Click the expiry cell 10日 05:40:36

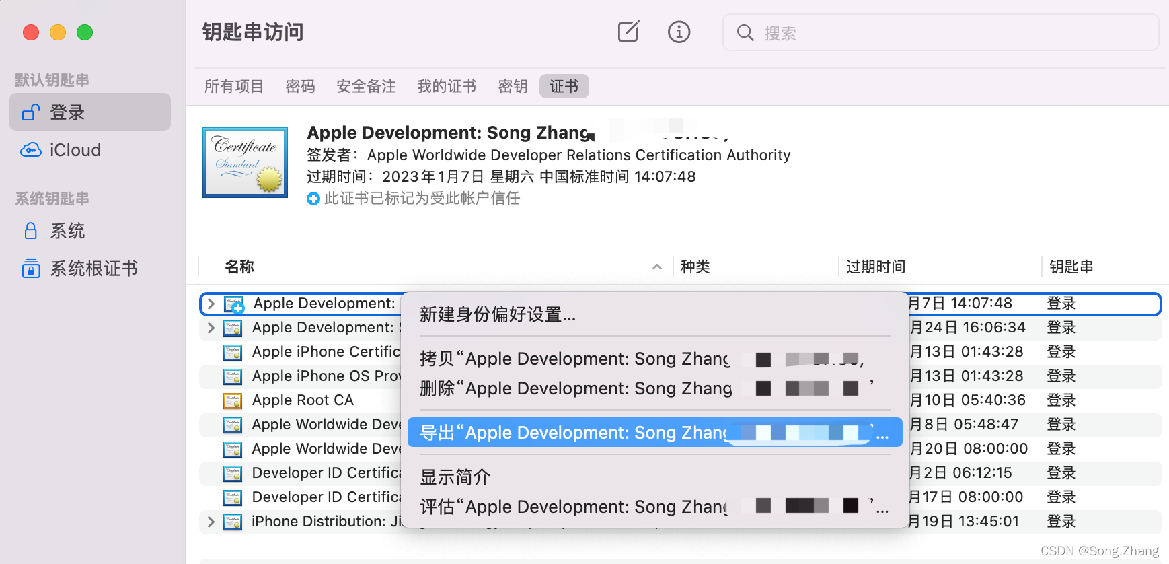coord(967,400)
